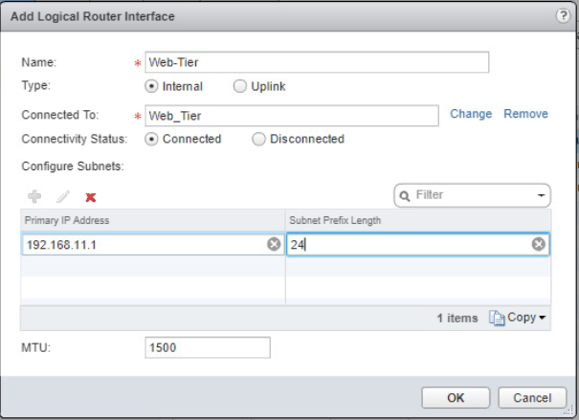
Task: Click the Subnet Prefix Length cell 24
Action: [418, 244]
